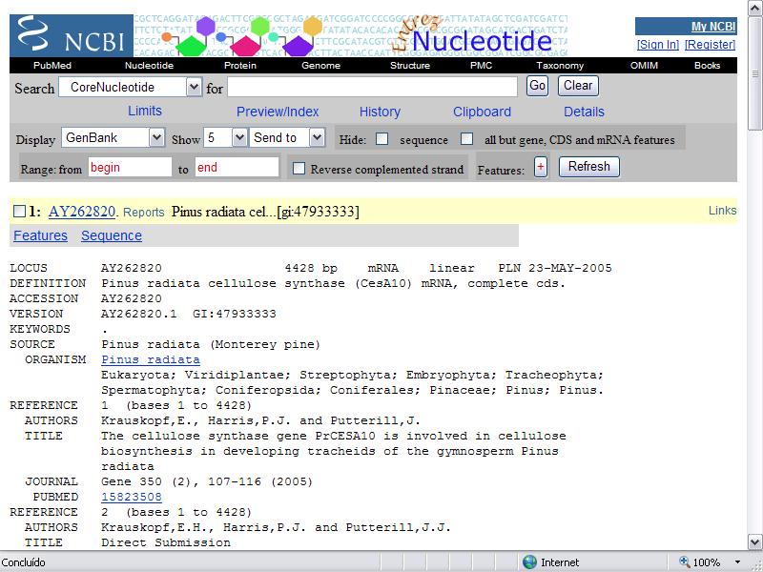Open PubMed ID 15823508 link
Image resolution: width=763 pixels, height=572 pixels.
point(132,497)
